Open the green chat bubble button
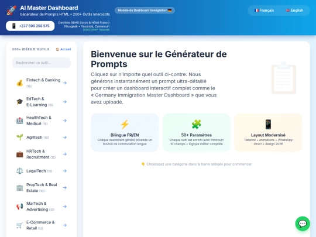Viewport: 316px width, 237px height. coord(303,224)
